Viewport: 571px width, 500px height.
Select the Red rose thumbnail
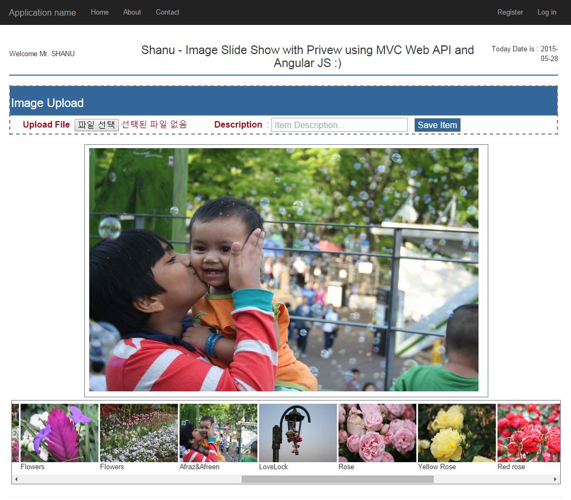(529, 432)
